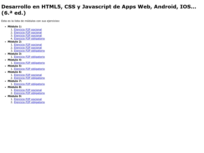Open Módulo 1 second Ejercicio P2P opcional
This screenshot has height=153, width=204.
(28, 32)
